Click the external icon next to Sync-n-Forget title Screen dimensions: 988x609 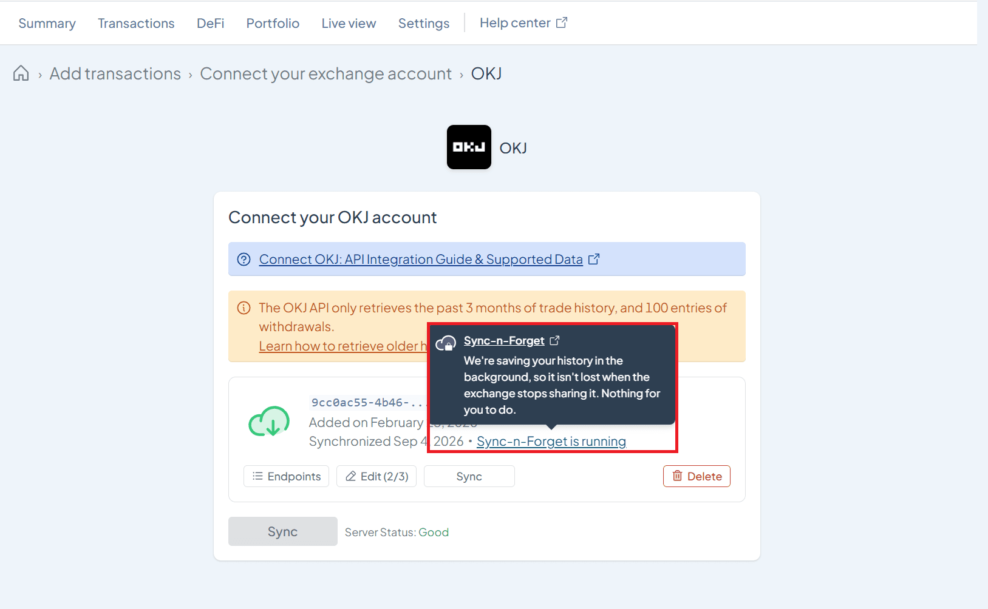point(554,340)
